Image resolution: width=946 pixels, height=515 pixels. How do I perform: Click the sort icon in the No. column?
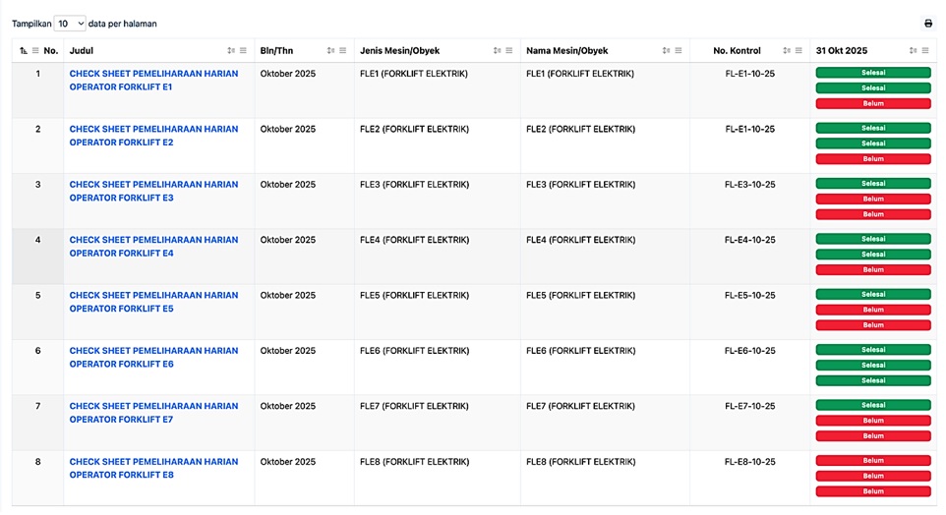(24, 51)
